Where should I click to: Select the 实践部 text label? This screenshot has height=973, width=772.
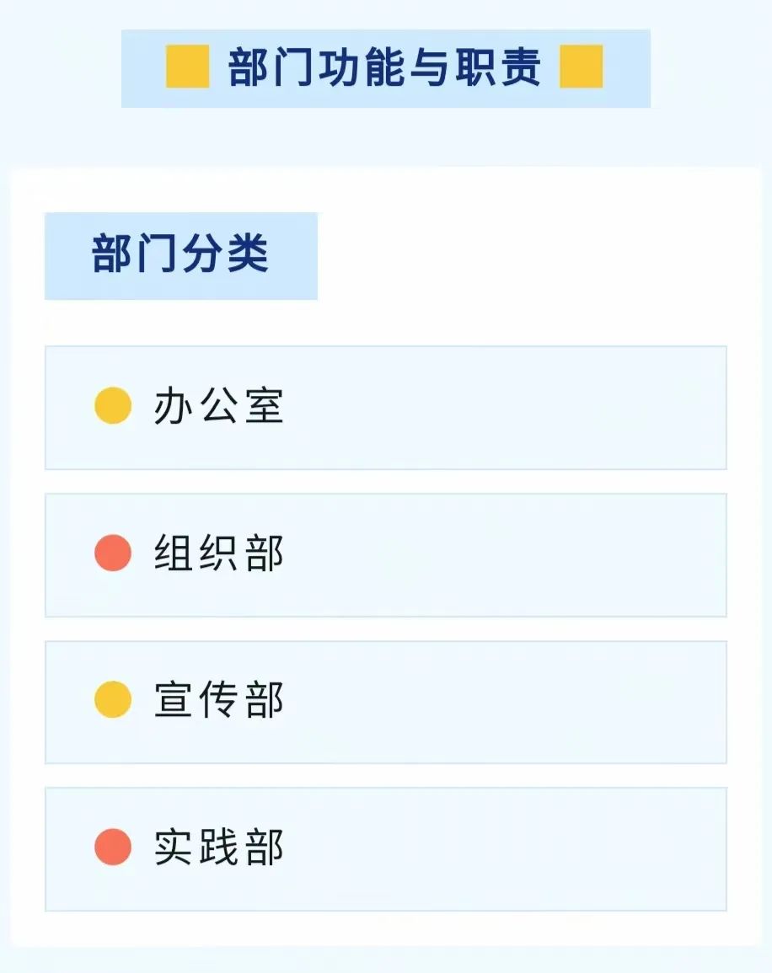pos(219,847)
